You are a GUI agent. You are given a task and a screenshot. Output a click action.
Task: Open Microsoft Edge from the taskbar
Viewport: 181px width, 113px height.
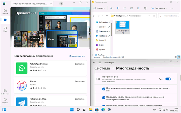click(103, 109)
